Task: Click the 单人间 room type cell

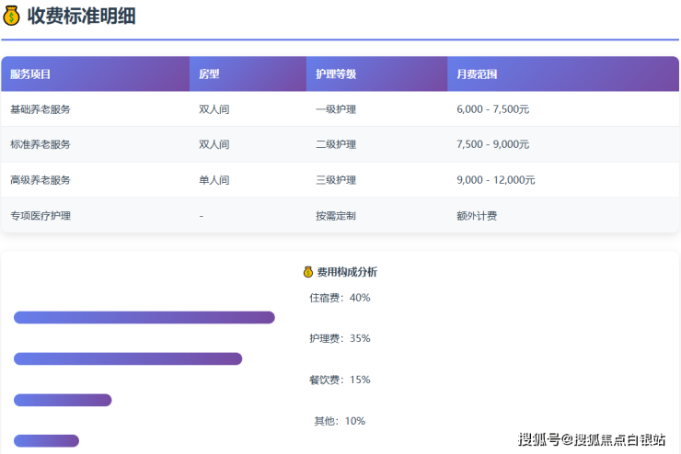Action: (214, 180)
